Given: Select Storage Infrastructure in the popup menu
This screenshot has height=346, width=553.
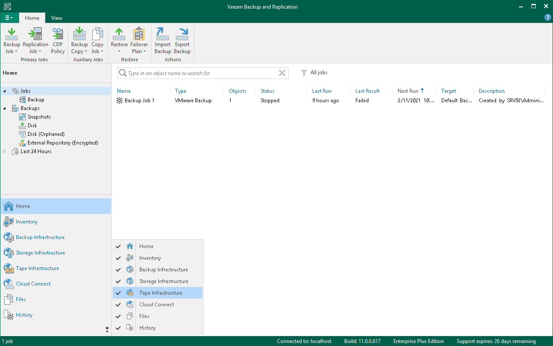Looking at the screenshot, I should [163, 281].
